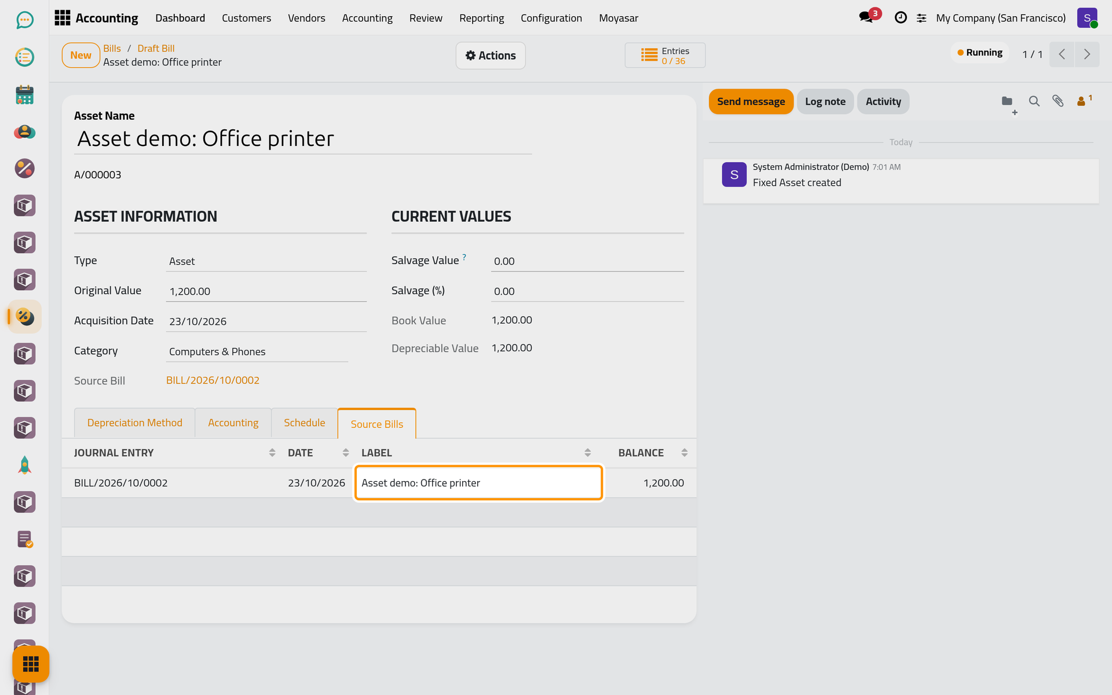Open Entries 0 / 36 stat button
Screen dimensions: 1112x695
point(665,56)
